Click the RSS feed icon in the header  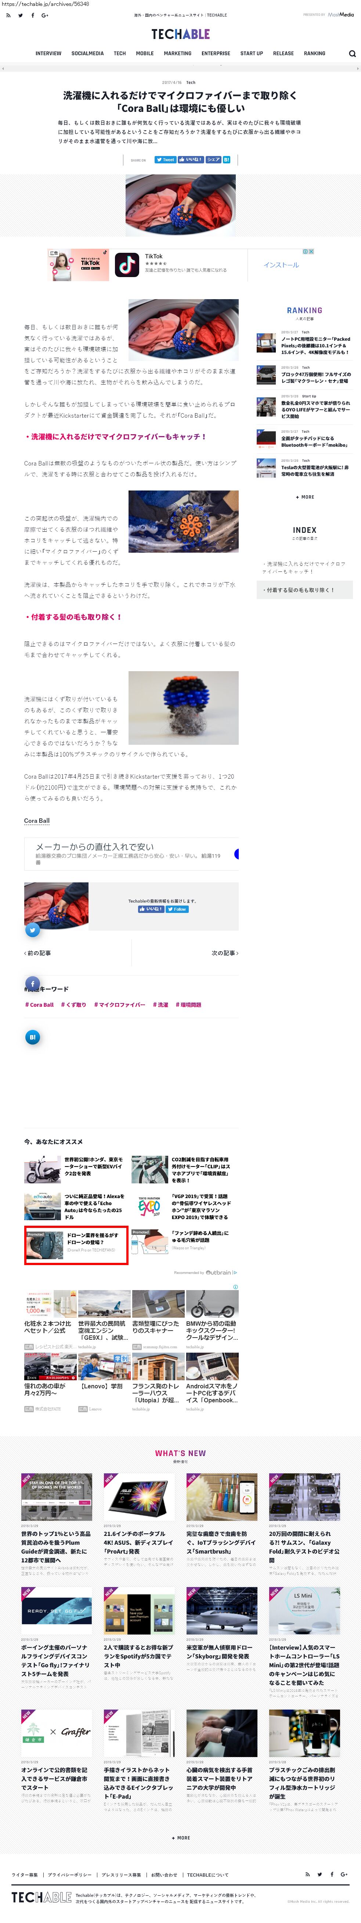(8, 15)
